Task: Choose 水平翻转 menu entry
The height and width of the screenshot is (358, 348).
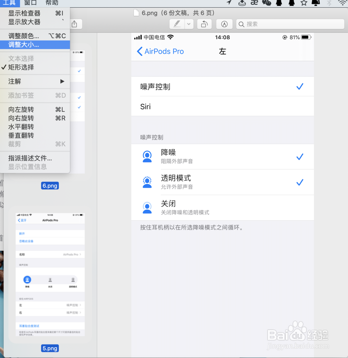Action: pos(35,127)
